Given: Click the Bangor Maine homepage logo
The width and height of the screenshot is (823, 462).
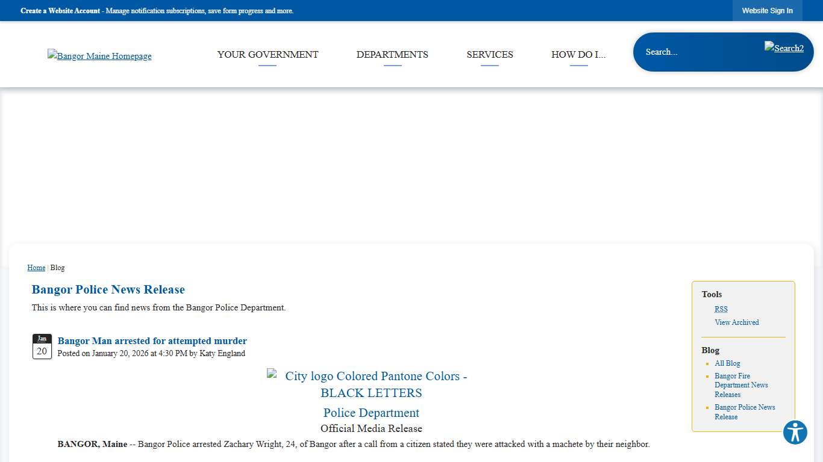Looking at the screenshot, I should [99, 55].
